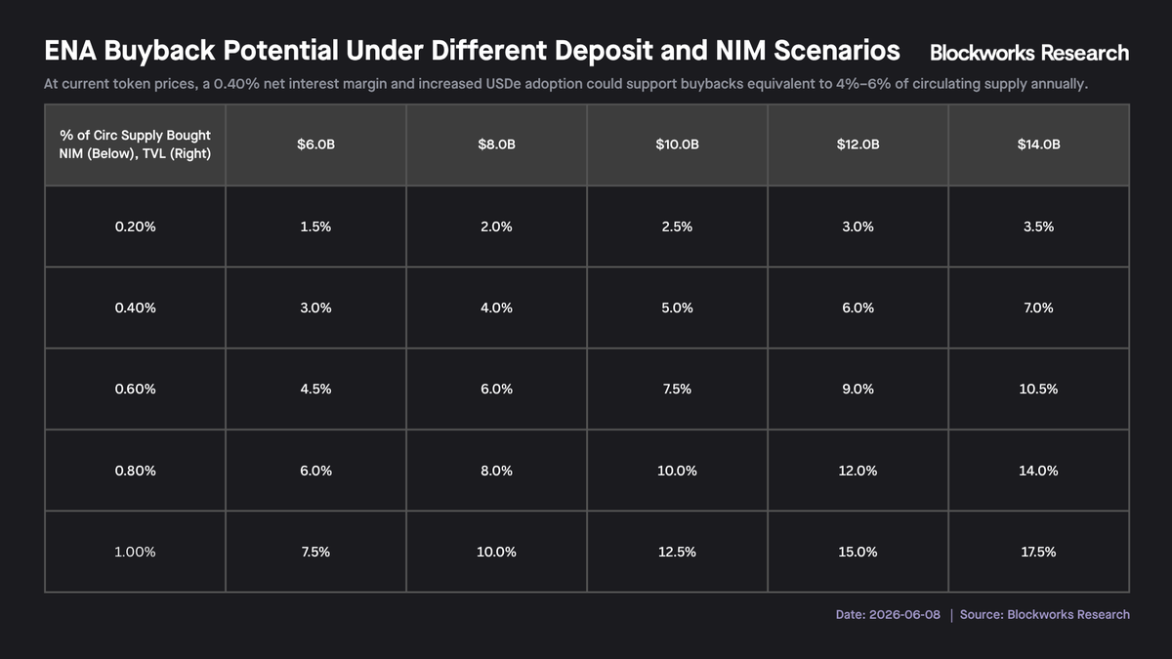Click the Blockworks Research logo
The height and width of the screenshot is (659, 1172).
point(1029,53)
